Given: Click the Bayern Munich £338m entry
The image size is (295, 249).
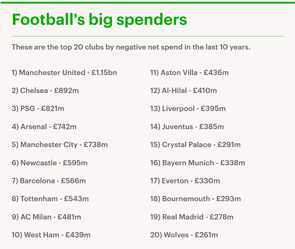Looking at the screenshot, I should (197, 163).
